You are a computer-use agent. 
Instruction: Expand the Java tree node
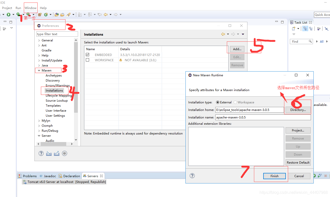tap(39, 65)
